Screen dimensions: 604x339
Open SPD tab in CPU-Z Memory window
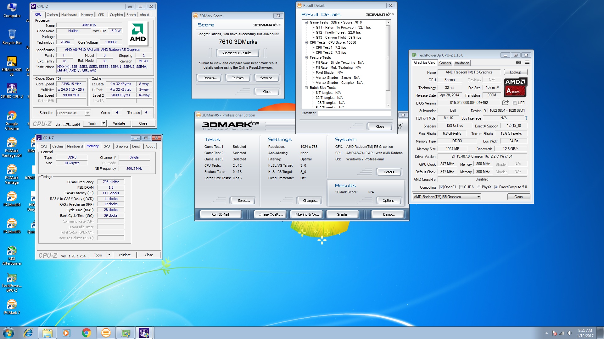107,146
